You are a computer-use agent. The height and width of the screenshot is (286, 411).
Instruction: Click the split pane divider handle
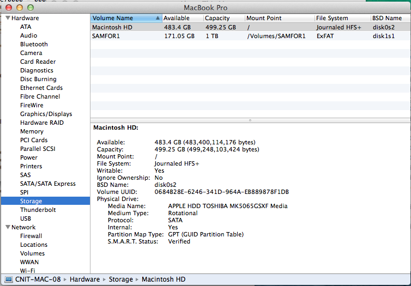[x=250, y=120]
